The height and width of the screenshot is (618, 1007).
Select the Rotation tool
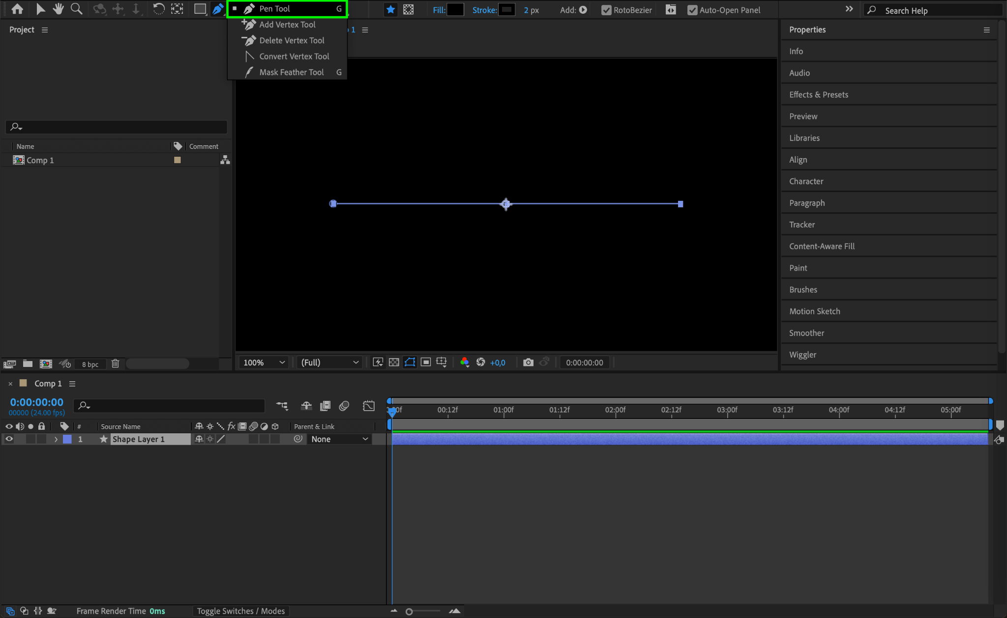[158, 9]
